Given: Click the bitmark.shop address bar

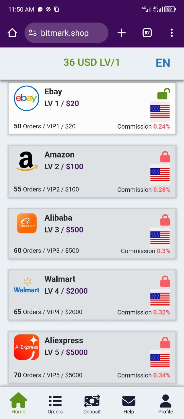Looking at the screenshot, I should tap(66, 33).
